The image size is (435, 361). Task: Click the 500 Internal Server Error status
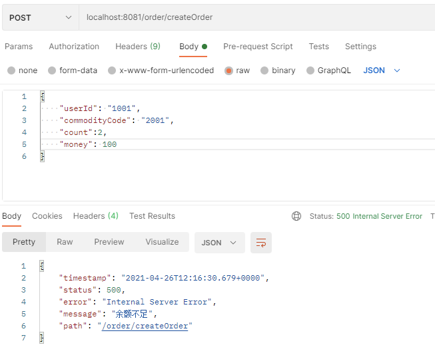pyautogui.click(x=379, y=216)
